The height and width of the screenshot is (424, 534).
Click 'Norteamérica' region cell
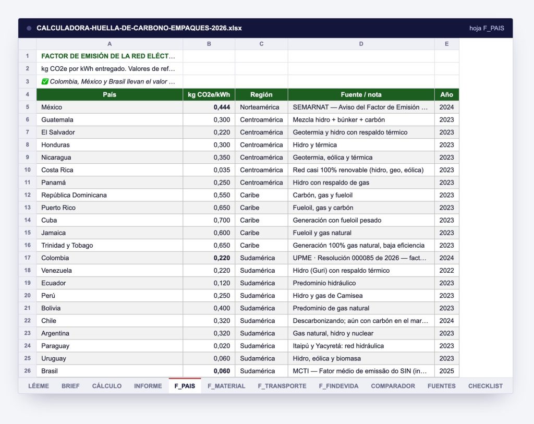[261, 107]
